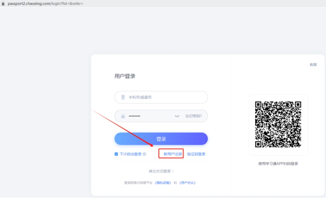Switch to 验证码登录

point(196,154)
